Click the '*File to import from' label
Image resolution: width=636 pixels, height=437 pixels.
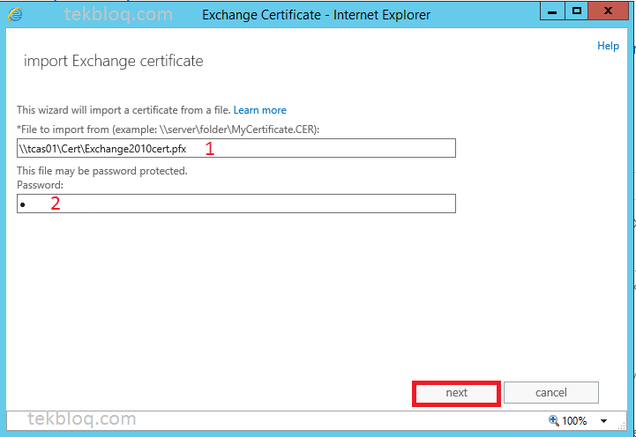pos(168,130)
